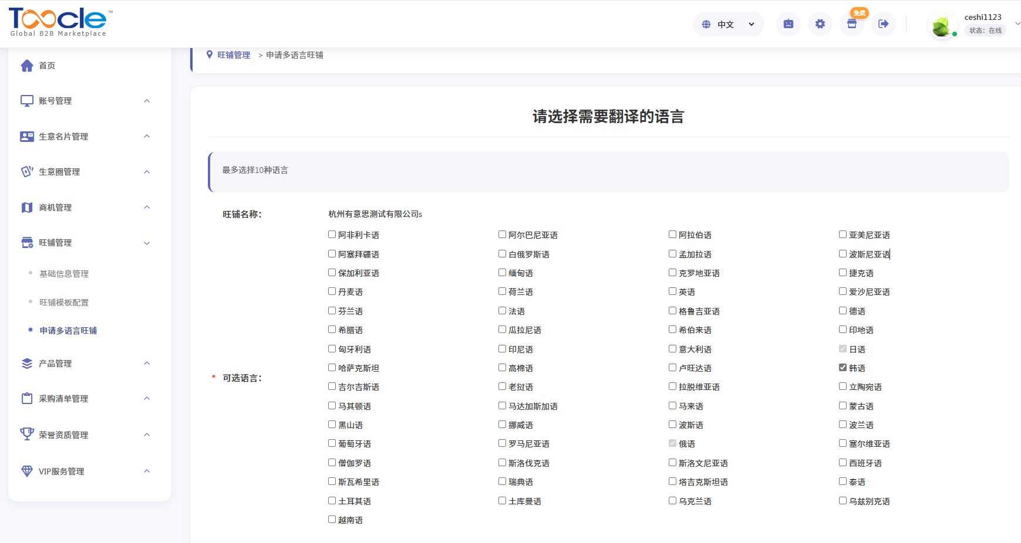Click the ceshi1123 username
Screen dimensions: 1021x543
click(x=983, y=17)
